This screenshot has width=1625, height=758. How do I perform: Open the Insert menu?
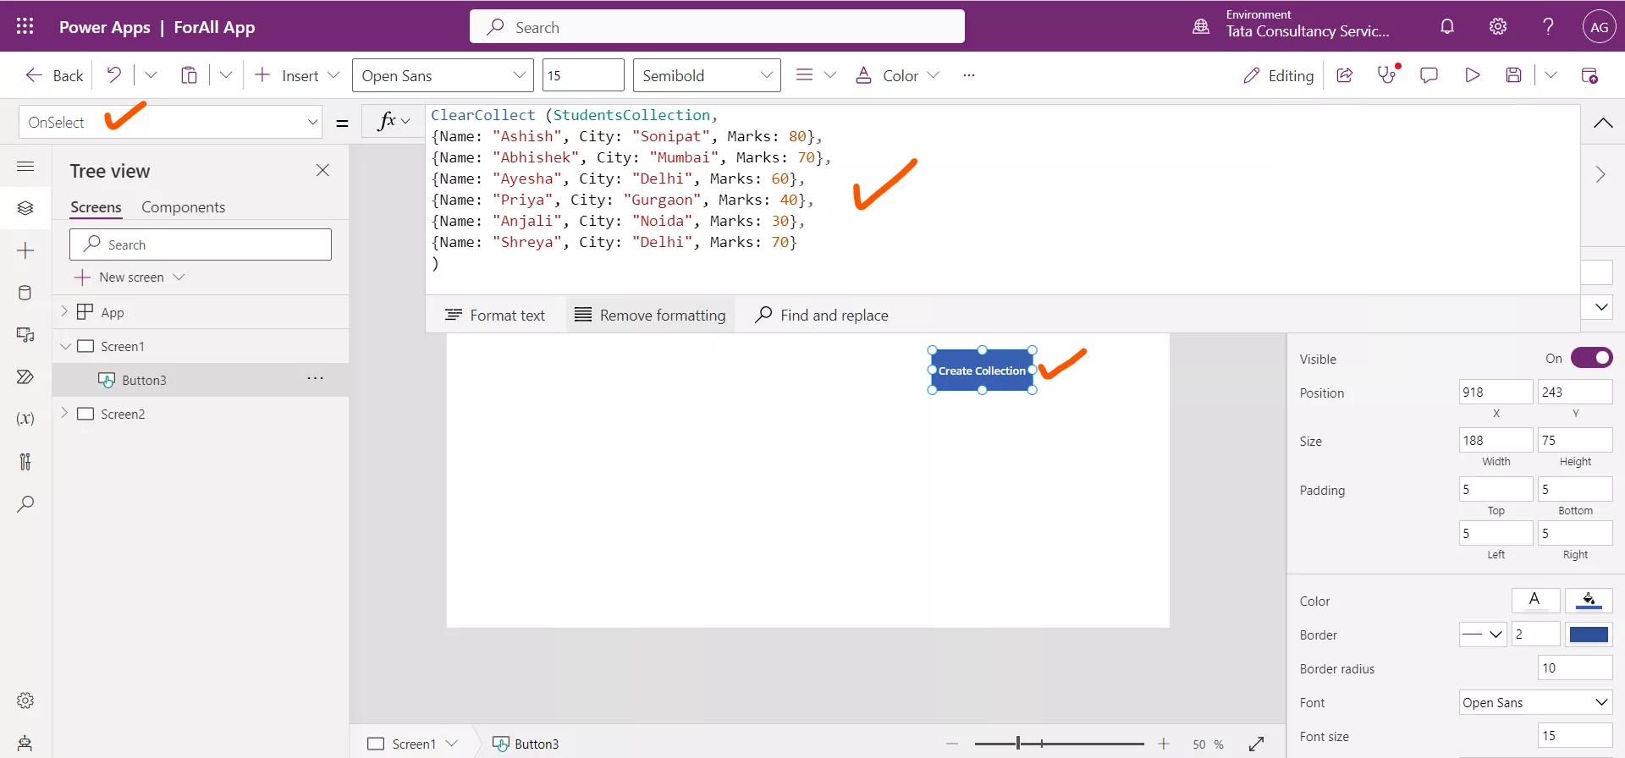[x=297, y=75]
